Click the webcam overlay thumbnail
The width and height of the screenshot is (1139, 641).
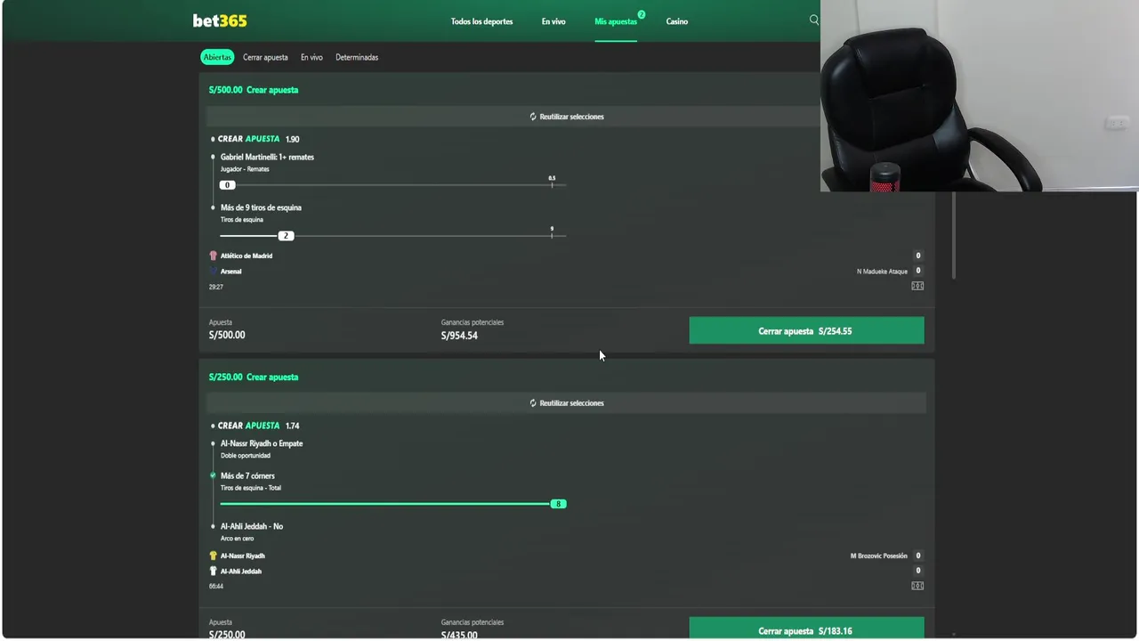click(980, 95)
